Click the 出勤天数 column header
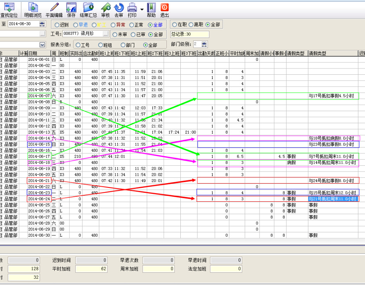365x285 pixels. tap(206, 53)
